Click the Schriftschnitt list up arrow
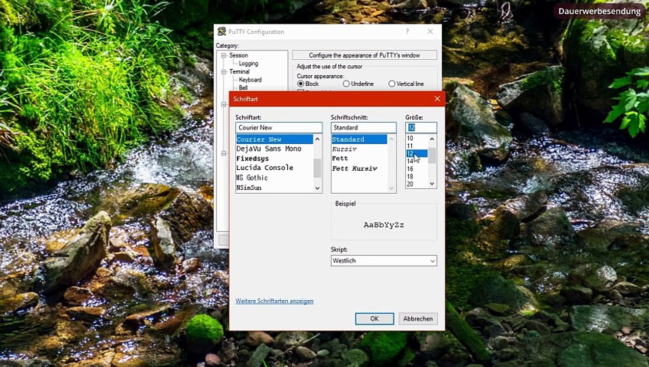 click(392, 139)
